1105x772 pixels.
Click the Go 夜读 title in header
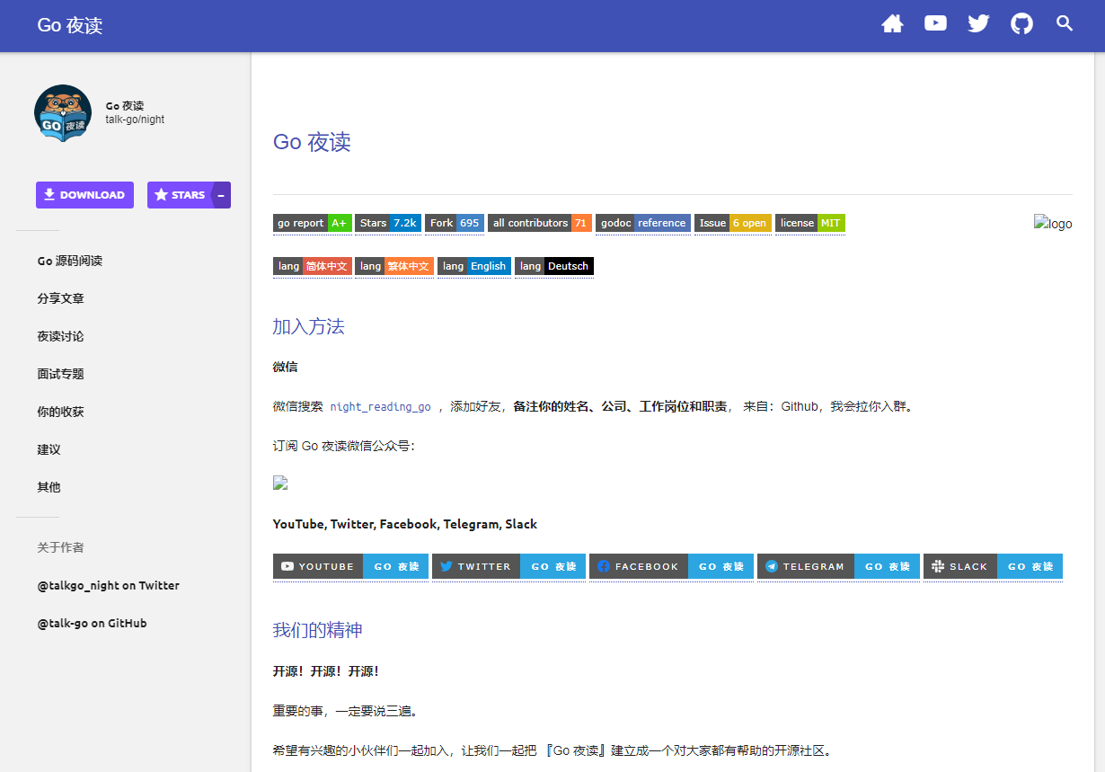click(x=70, y=25)
